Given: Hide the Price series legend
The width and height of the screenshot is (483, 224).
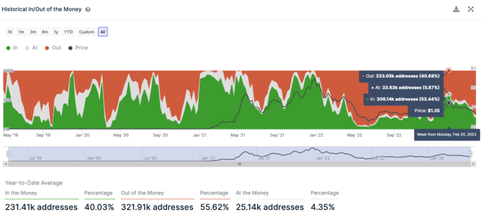Looking at the screenshot, I should [x=78, y=48].
